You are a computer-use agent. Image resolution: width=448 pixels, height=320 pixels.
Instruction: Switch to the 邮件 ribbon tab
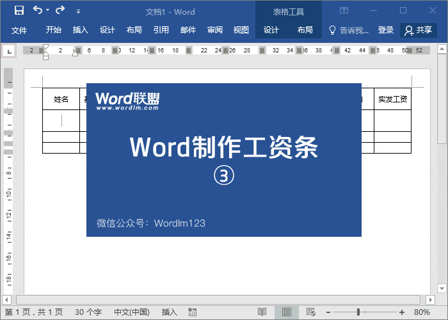188,30
